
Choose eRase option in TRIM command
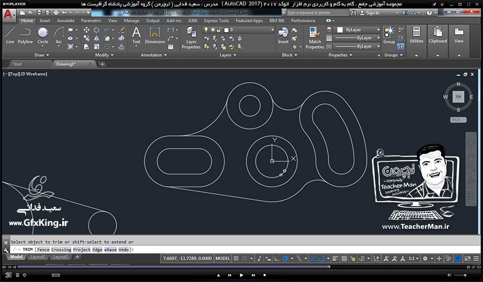[x=110, y=249]
